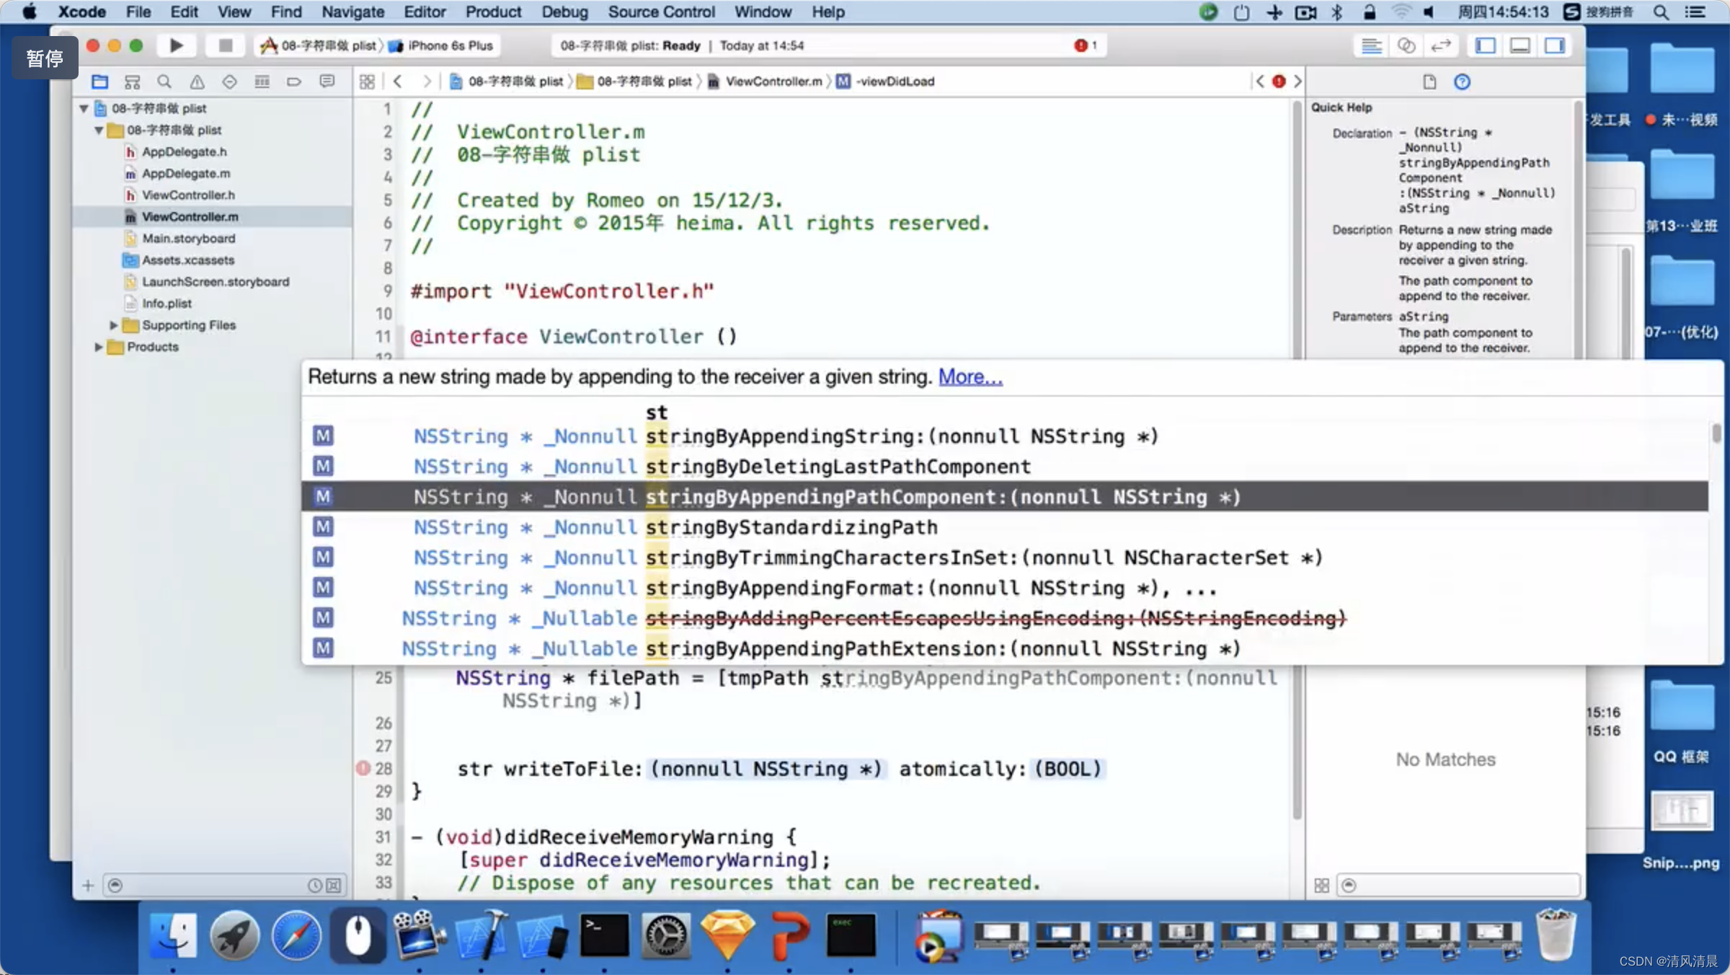Run the project with the Play button
Screen dimensions: 1730x975
point(176,45)
